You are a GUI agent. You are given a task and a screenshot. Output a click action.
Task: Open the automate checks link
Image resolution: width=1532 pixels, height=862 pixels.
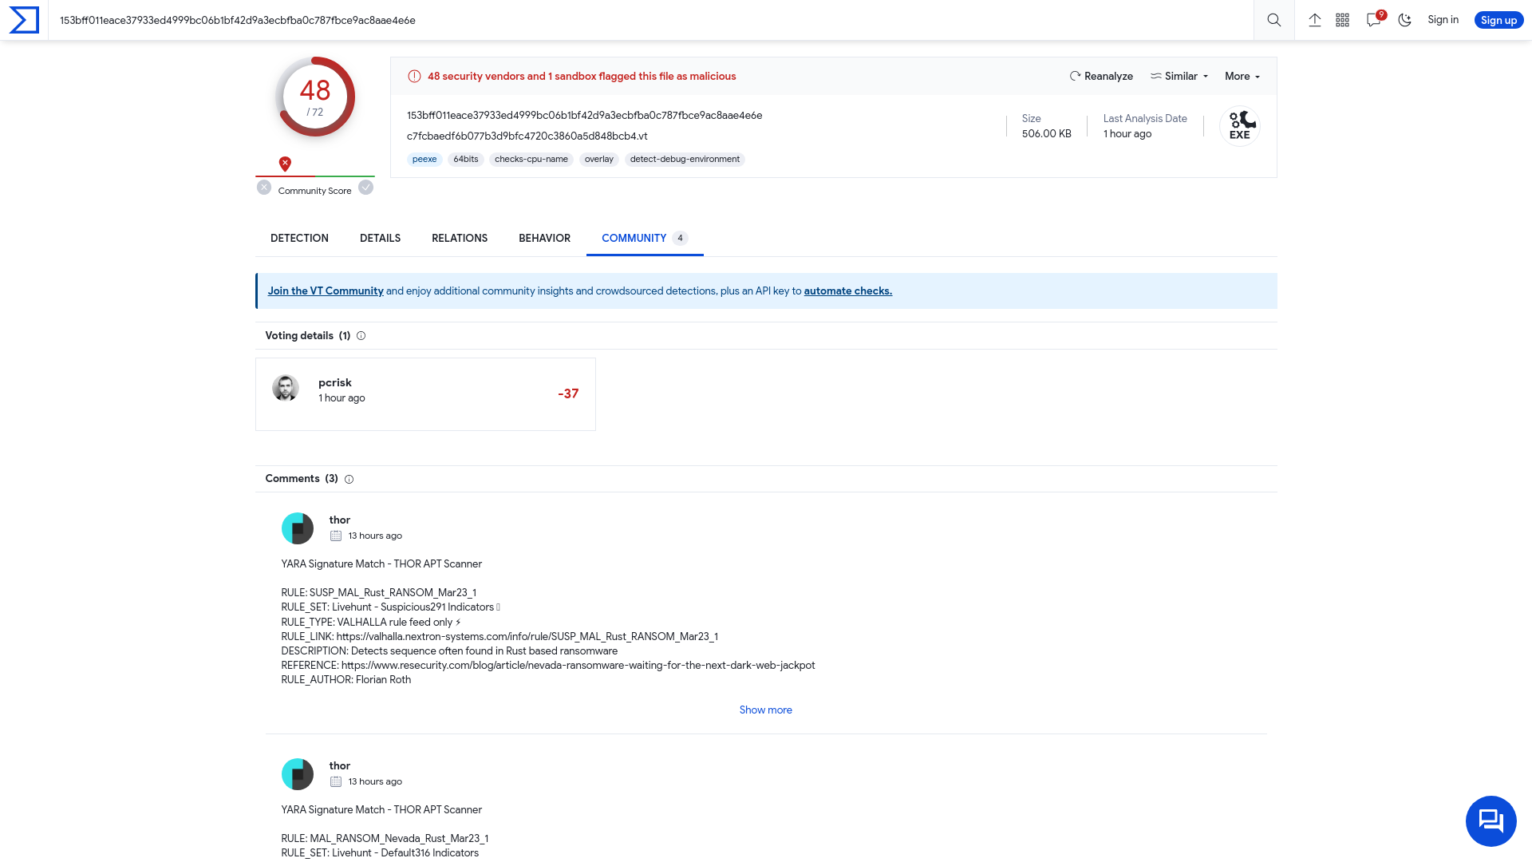[848, 291]
